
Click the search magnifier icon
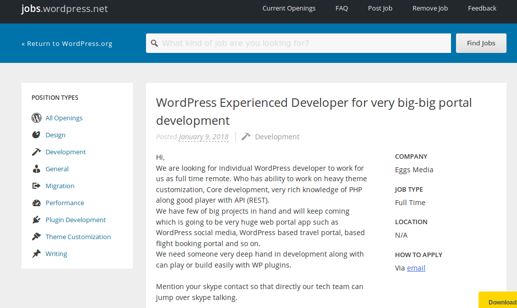click(x=154, y=43)
